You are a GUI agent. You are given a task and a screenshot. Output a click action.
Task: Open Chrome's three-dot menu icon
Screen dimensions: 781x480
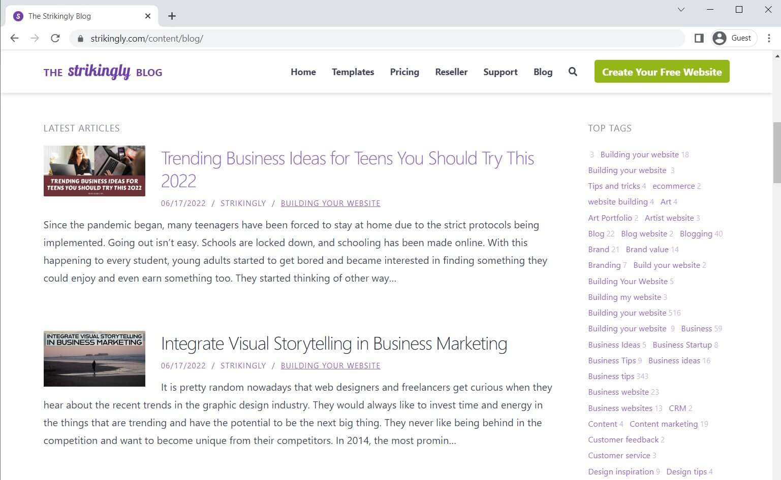click(x=769, y=38)
